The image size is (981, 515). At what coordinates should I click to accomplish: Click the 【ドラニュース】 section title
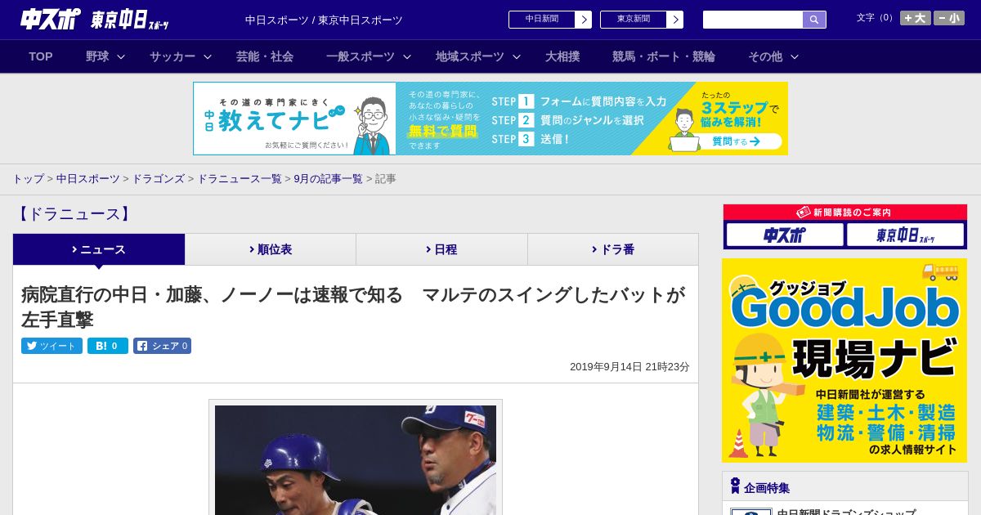74,214
